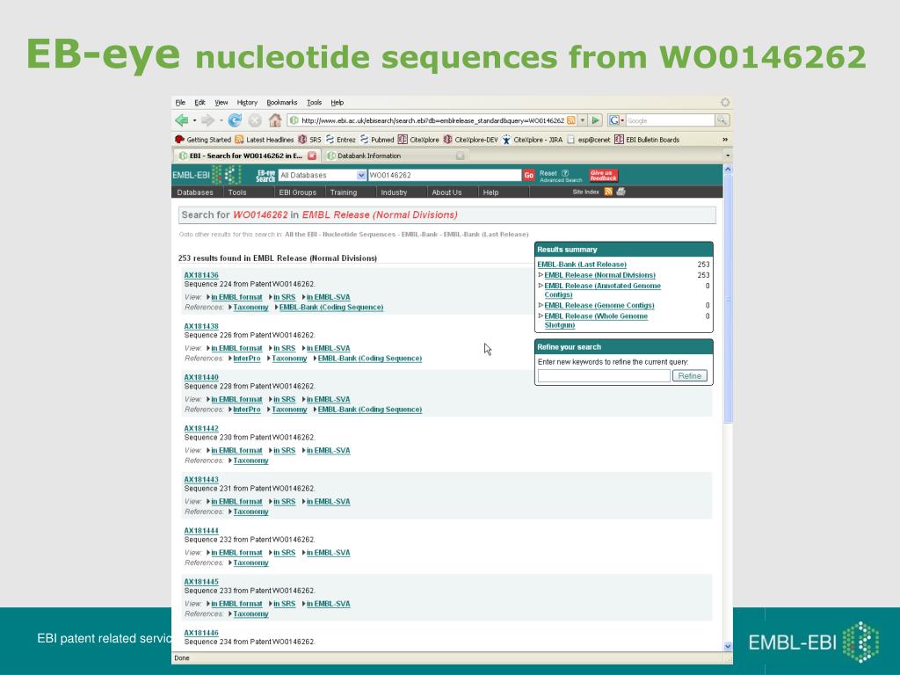Viewport: 900px width, 675px height.
Task: Open AX181440 EMBL-Bank (Coding Sequence) link
Action: pyautogui.click(x=370, y=410)
